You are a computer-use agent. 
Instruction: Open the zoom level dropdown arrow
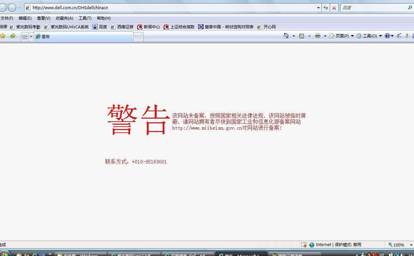pos(411,245)
